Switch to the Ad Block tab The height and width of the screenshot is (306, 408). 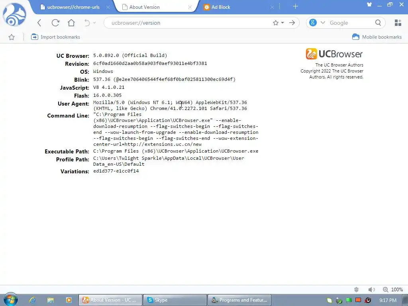coord(221,7)
